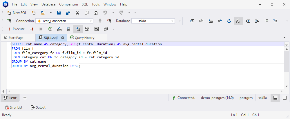290x119 pixels.
Task: Toggle the single pane layout button
Action: pyautogui.click(x=285, y=98)
